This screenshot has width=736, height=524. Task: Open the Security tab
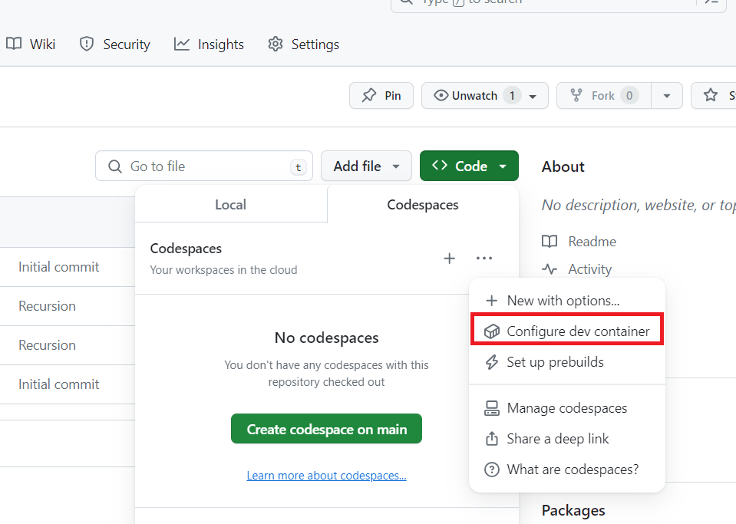(115, 44)
